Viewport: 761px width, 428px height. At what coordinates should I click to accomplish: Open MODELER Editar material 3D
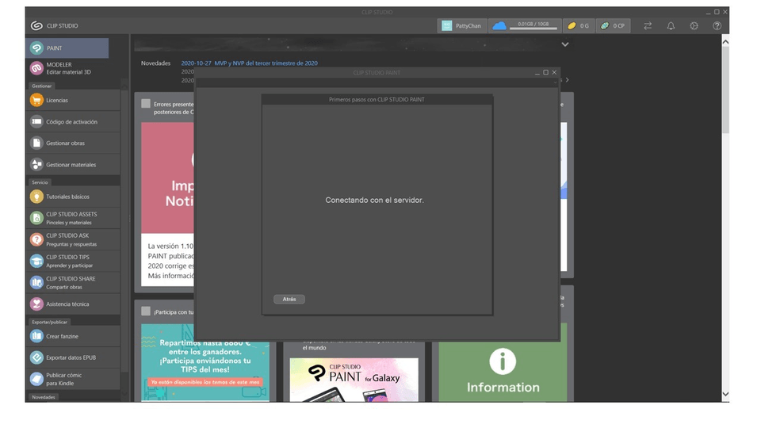(67, 69)
